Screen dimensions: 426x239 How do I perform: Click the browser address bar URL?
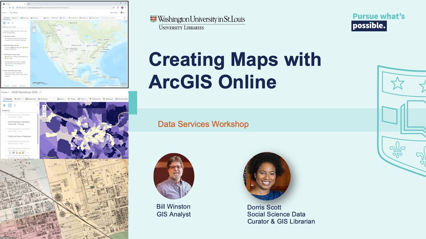(48, 8)
